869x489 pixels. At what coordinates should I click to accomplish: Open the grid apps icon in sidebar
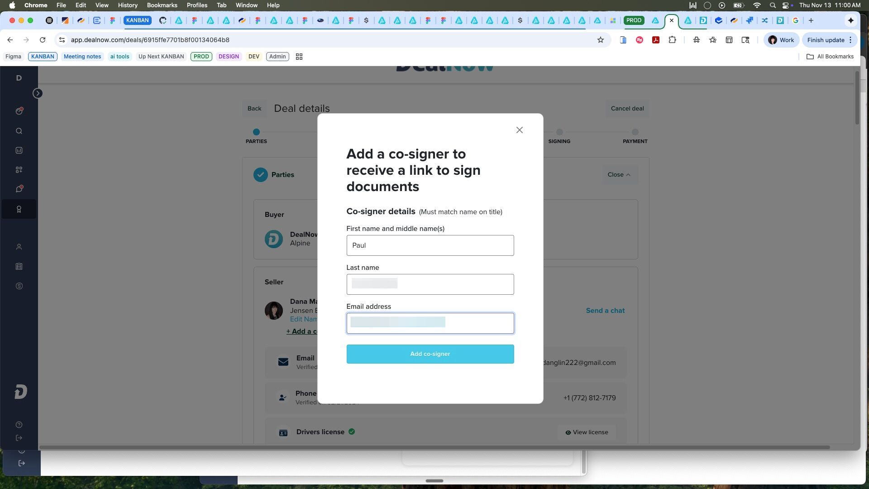pos(19,170)
